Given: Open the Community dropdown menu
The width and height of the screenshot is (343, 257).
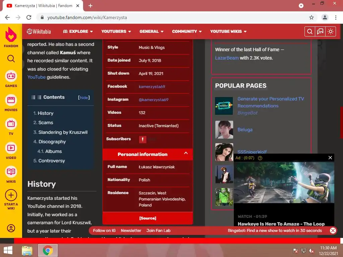Looking at the screenshot, I should pyautogui.click(x=187, y=31).
